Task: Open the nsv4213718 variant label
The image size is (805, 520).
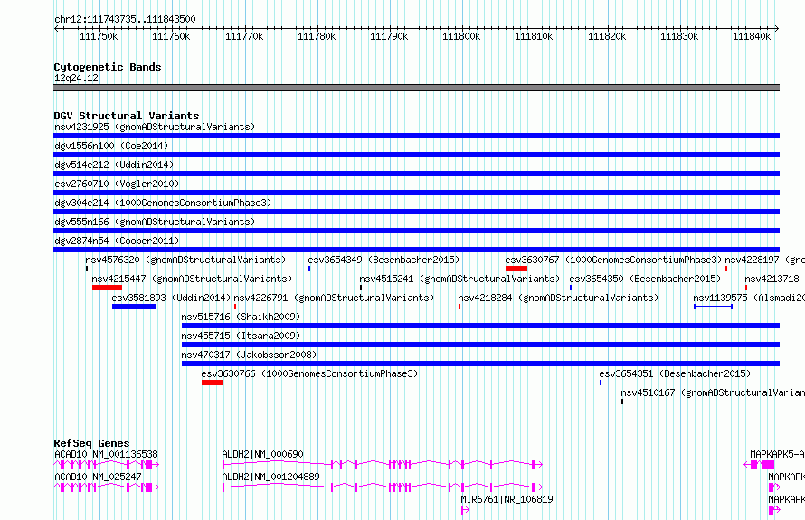Action: click(x=772, y=279)
